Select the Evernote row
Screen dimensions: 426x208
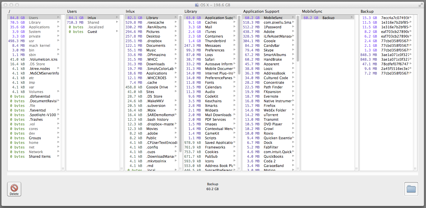click(269, 96)
